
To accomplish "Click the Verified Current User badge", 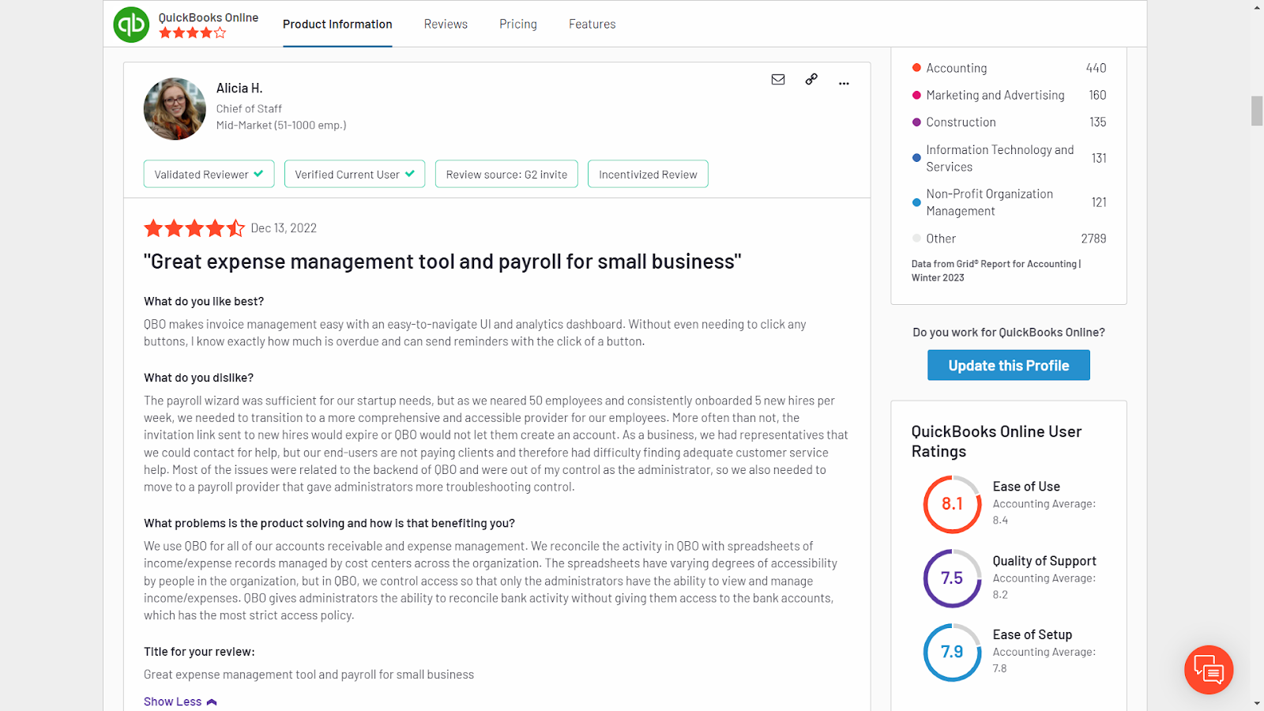I will click(355, 174).
